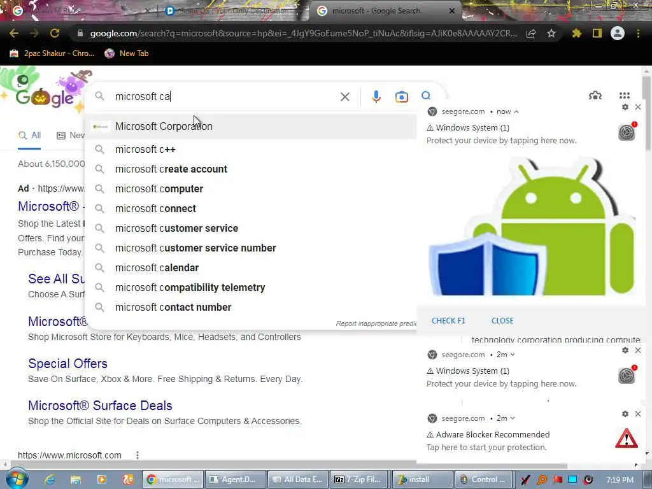Dismiss the top seegore notification
This screenshot has height=489, width=652.
pyautogui.click(x=638, y=107)
